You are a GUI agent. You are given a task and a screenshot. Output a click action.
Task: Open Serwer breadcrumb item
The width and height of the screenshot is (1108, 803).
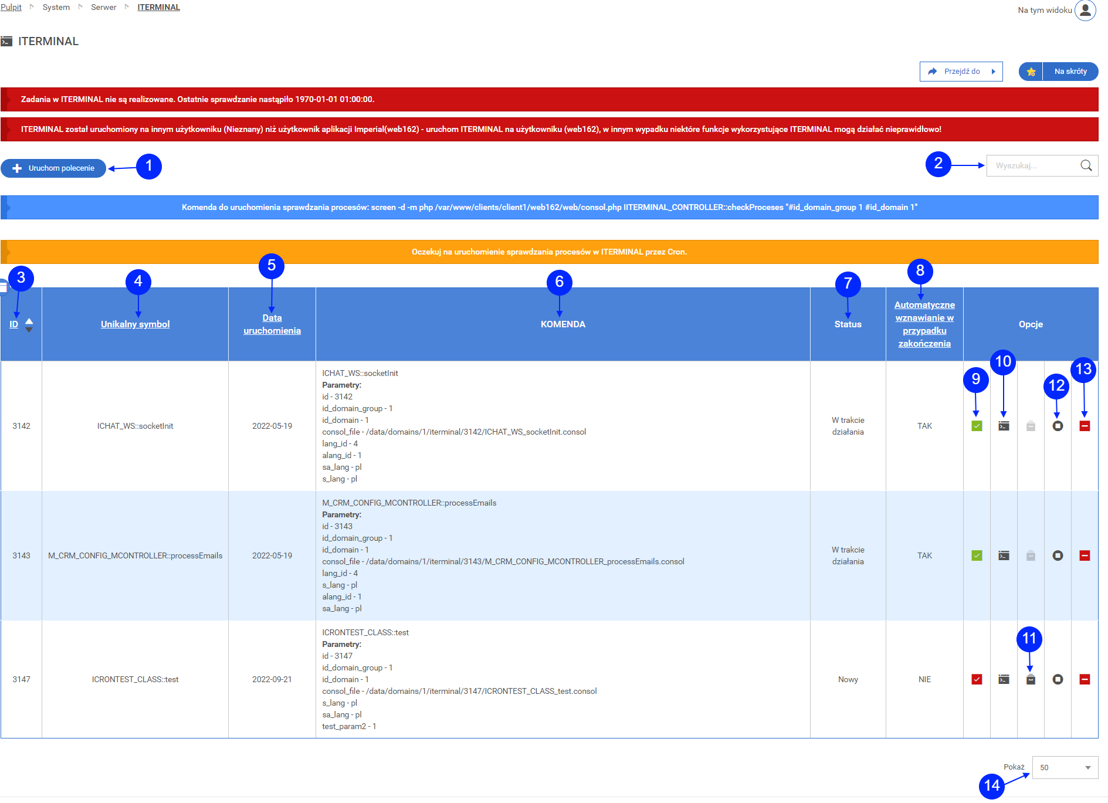[103, 7]
